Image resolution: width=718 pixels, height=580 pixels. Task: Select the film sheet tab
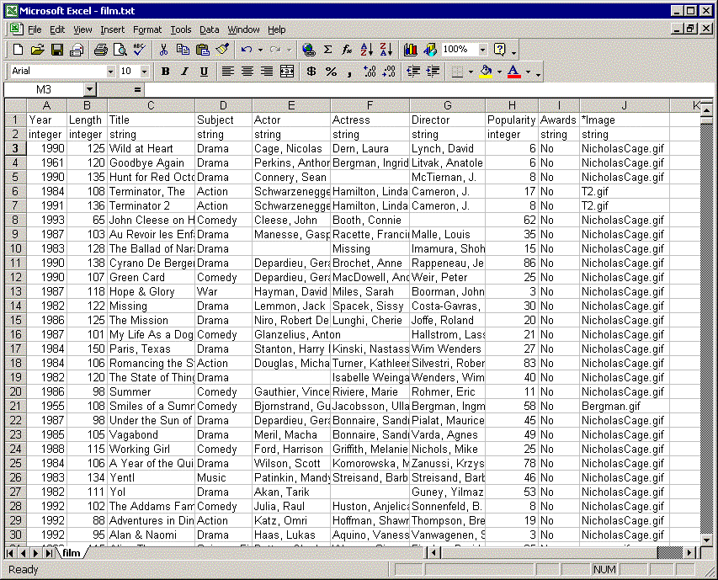point(72,553)
